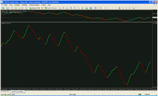Screen dimensions: 158x96
Task: Open the Strategy Tester magnifier icon
Action: click(x=26, y=8)
